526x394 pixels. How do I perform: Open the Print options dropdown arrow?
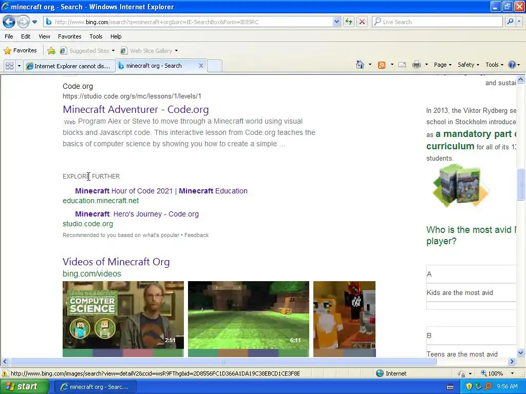pyautogui.click(x=427, y=65)
